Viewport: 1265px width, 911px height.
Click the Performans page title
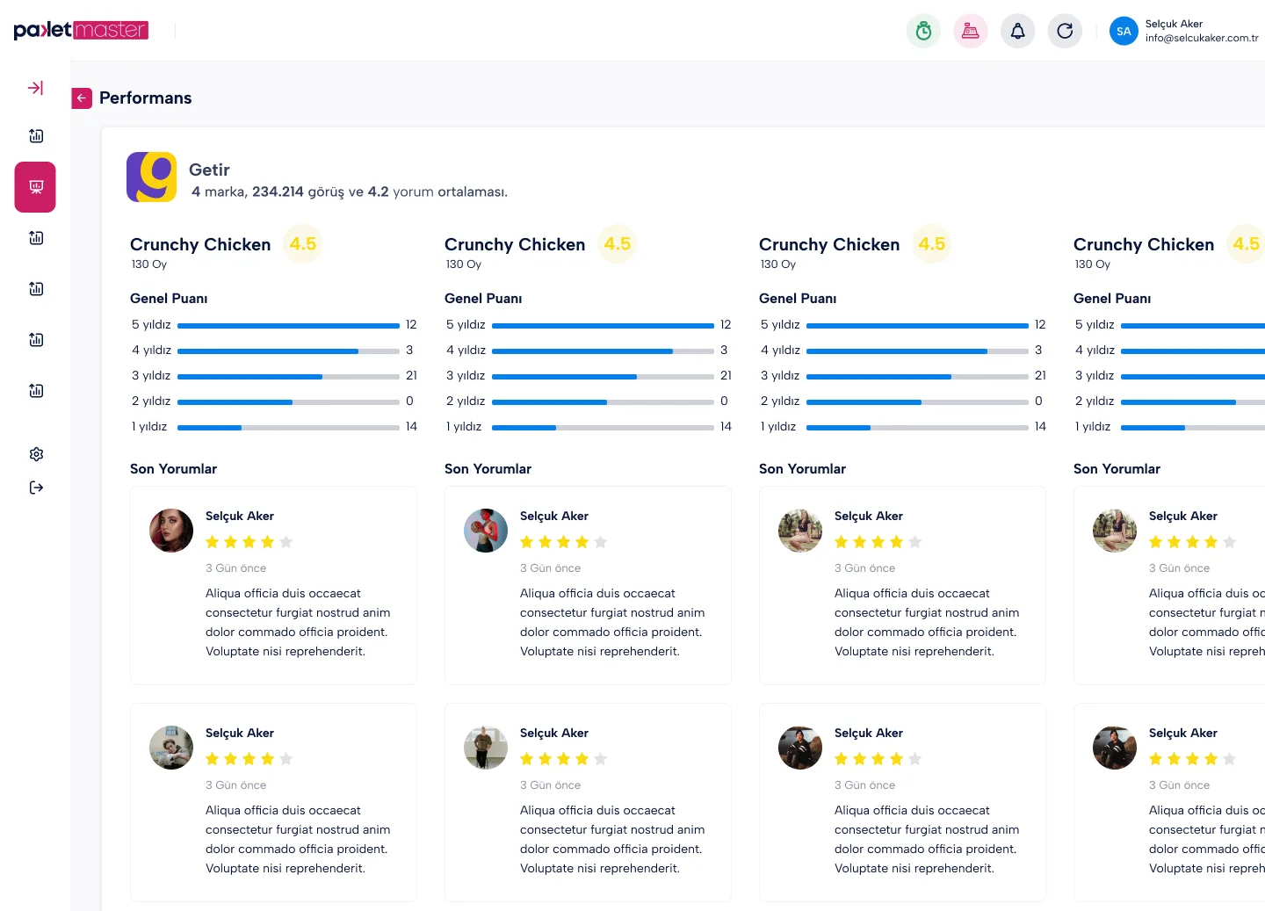coord(146,98)
